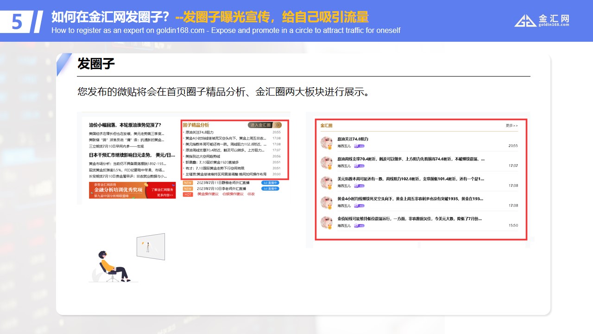Image resolution: width=593 pixels, height=334 pixels.
Task: Click the 金融分析培训优秀奖项 banner
Action: 132,190
